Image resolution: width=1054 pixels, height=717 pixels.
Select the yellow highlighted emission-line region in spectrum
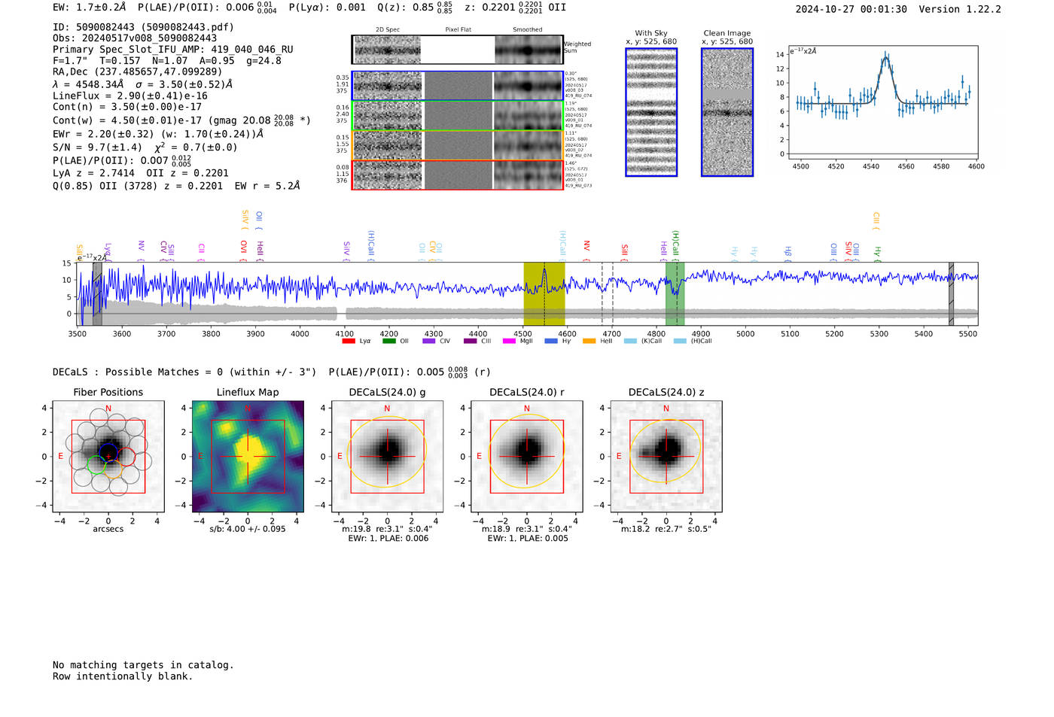(x=544, y=294)
